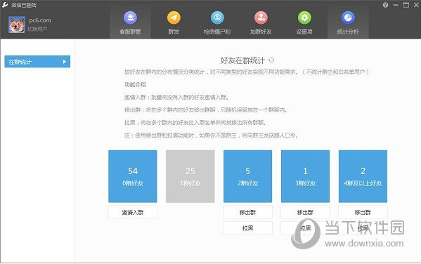Click the help question-mark icon
This screenshot has width=421, height=264.
pyautogui.click(x=386, y=5)
